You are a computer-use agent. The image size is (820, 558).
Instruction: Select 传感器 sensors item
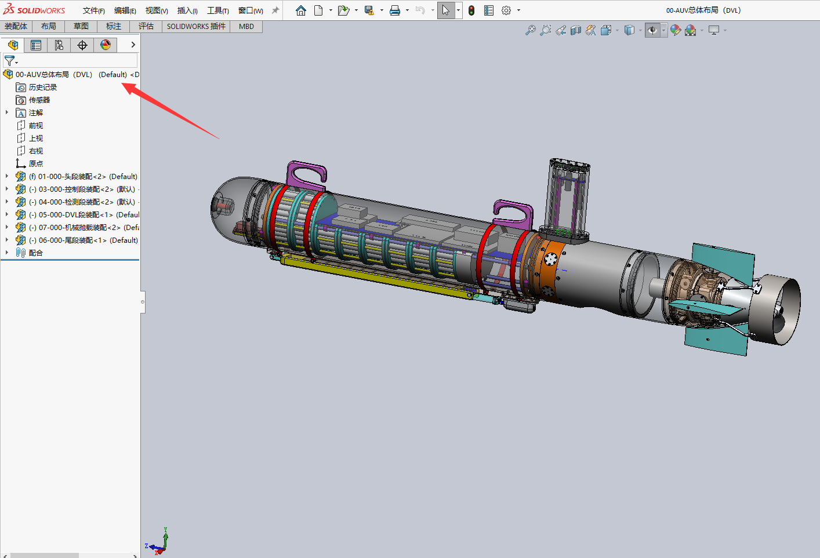(x=39, y=100)
